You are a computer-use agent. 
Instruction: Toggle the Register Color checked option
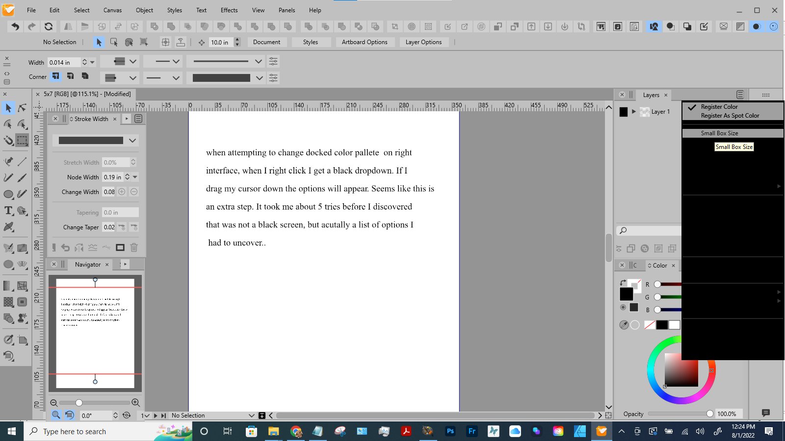point(719,107)
